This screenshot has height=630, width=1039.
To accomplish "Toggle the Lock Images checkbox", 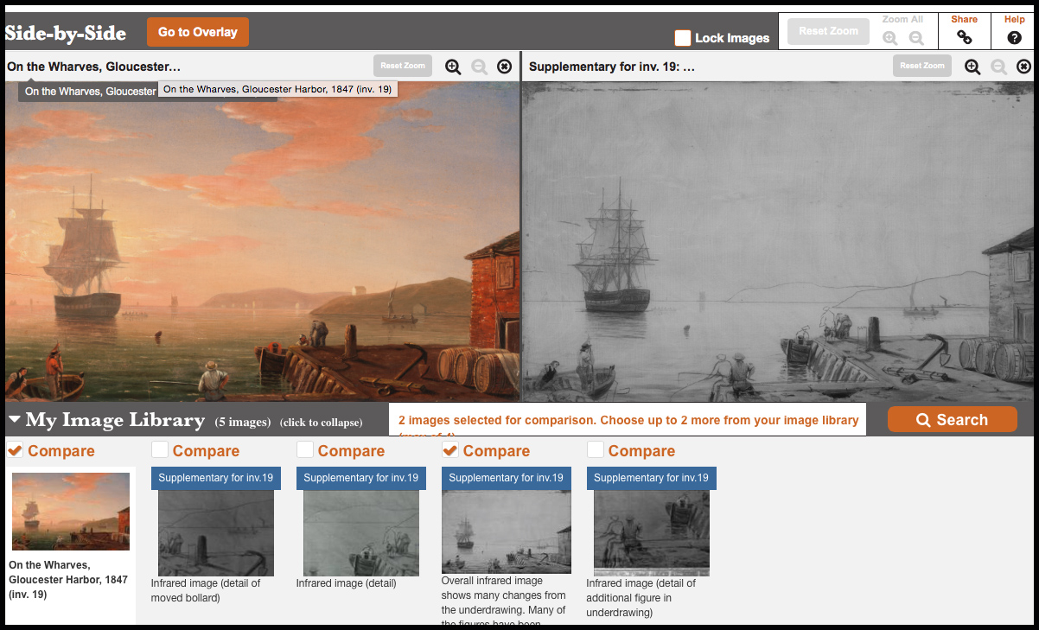I will click(683, 38).
